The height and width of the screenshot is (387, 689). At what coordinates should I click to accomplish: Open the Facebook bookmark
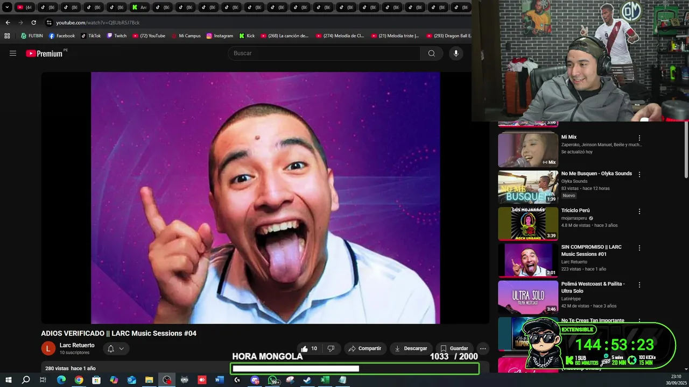[x=62, y=36]
